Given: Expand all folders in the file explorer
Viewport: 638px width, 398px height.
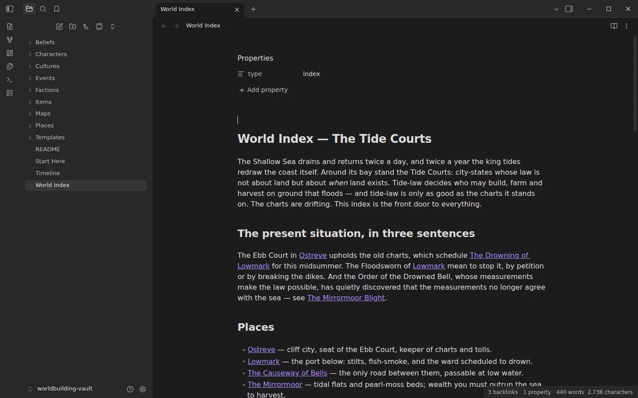Looking at the screenshot, I should (113, 27).
